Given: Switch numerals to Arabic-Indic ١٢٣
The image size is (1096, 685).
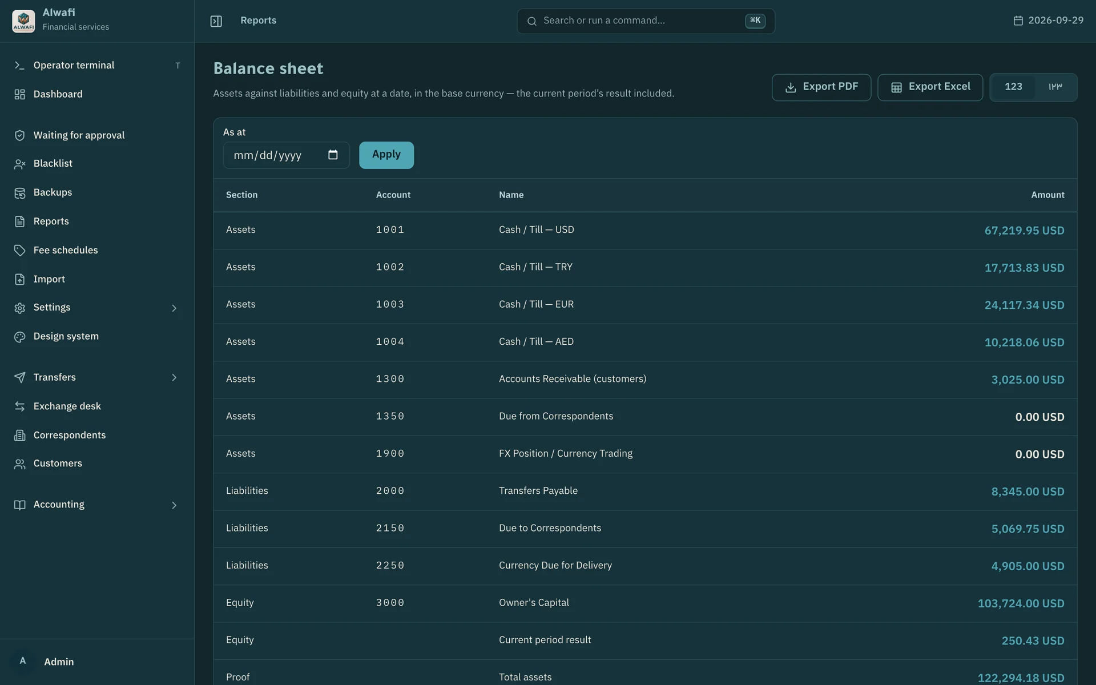Looking at the screenshot, I should click(x=1055, y=87).
